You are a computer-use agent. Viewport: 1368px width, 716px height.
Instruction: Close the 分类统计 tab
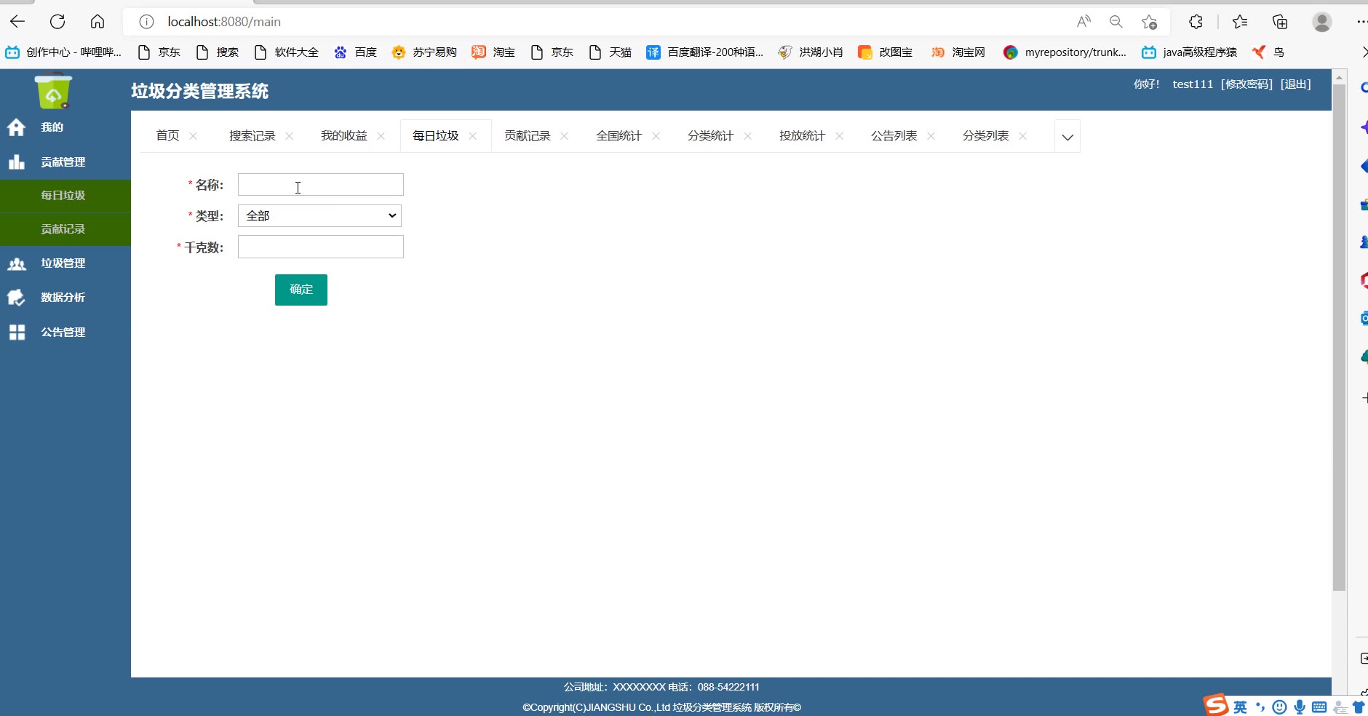747,136
